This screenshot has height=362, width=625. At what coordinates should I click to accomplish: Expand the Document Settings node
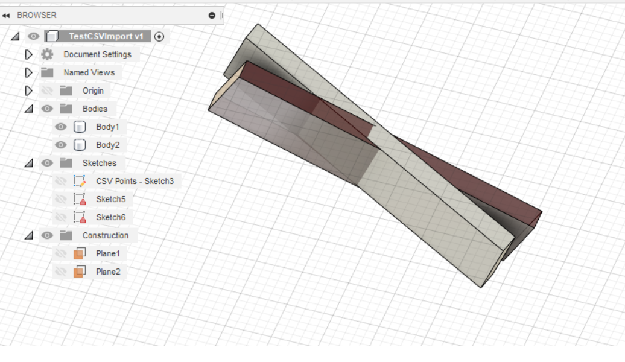[x=28, y=54]
